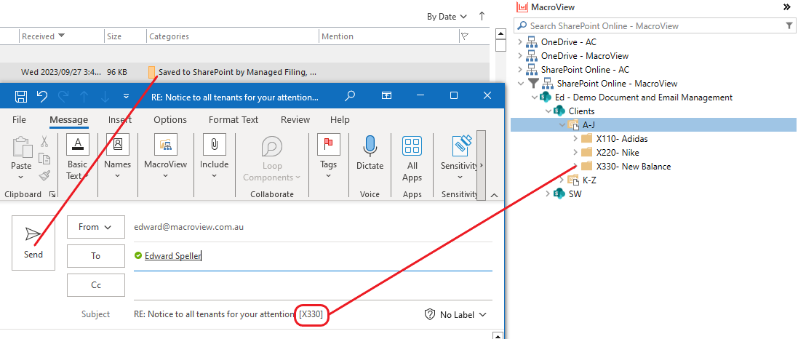Reverse sort order with the up arrow
Viewport: 798px width, 339px height.
point(482,16)
